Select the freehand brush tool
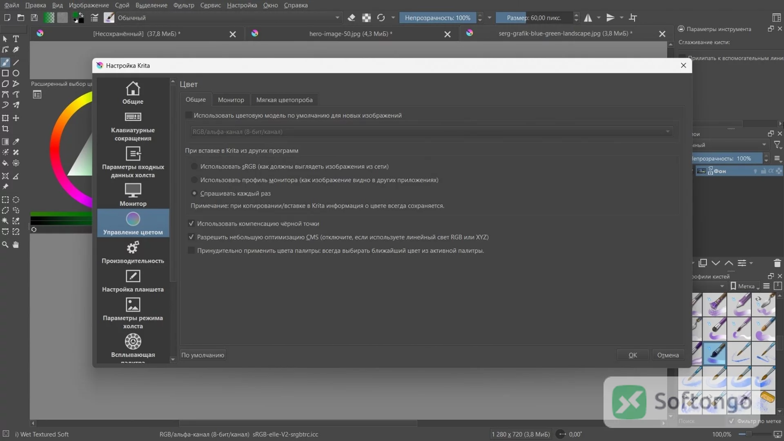This screenshot has height=441, width=784. point(5,62)
